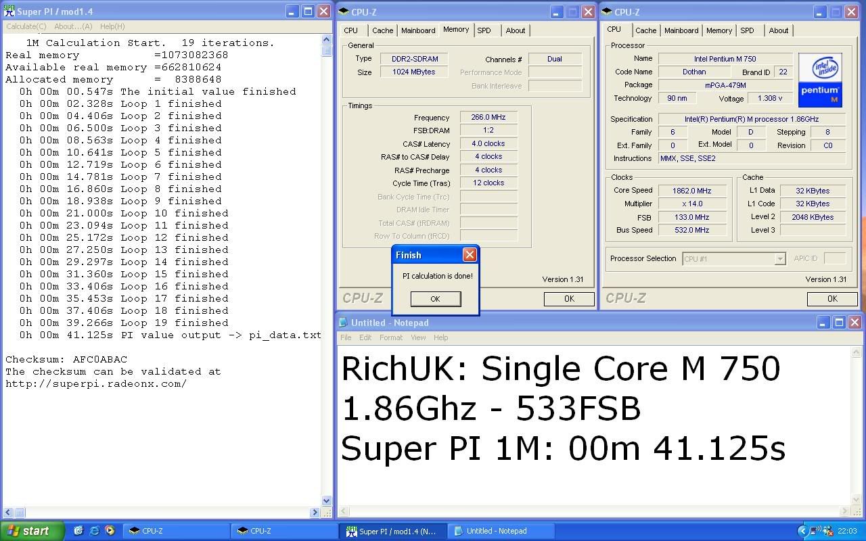Image resolution: width=866 pixels, height=541 pixels.
Task: Open the Calculate(C) menu in Super PI
Action: click(26, 26)
